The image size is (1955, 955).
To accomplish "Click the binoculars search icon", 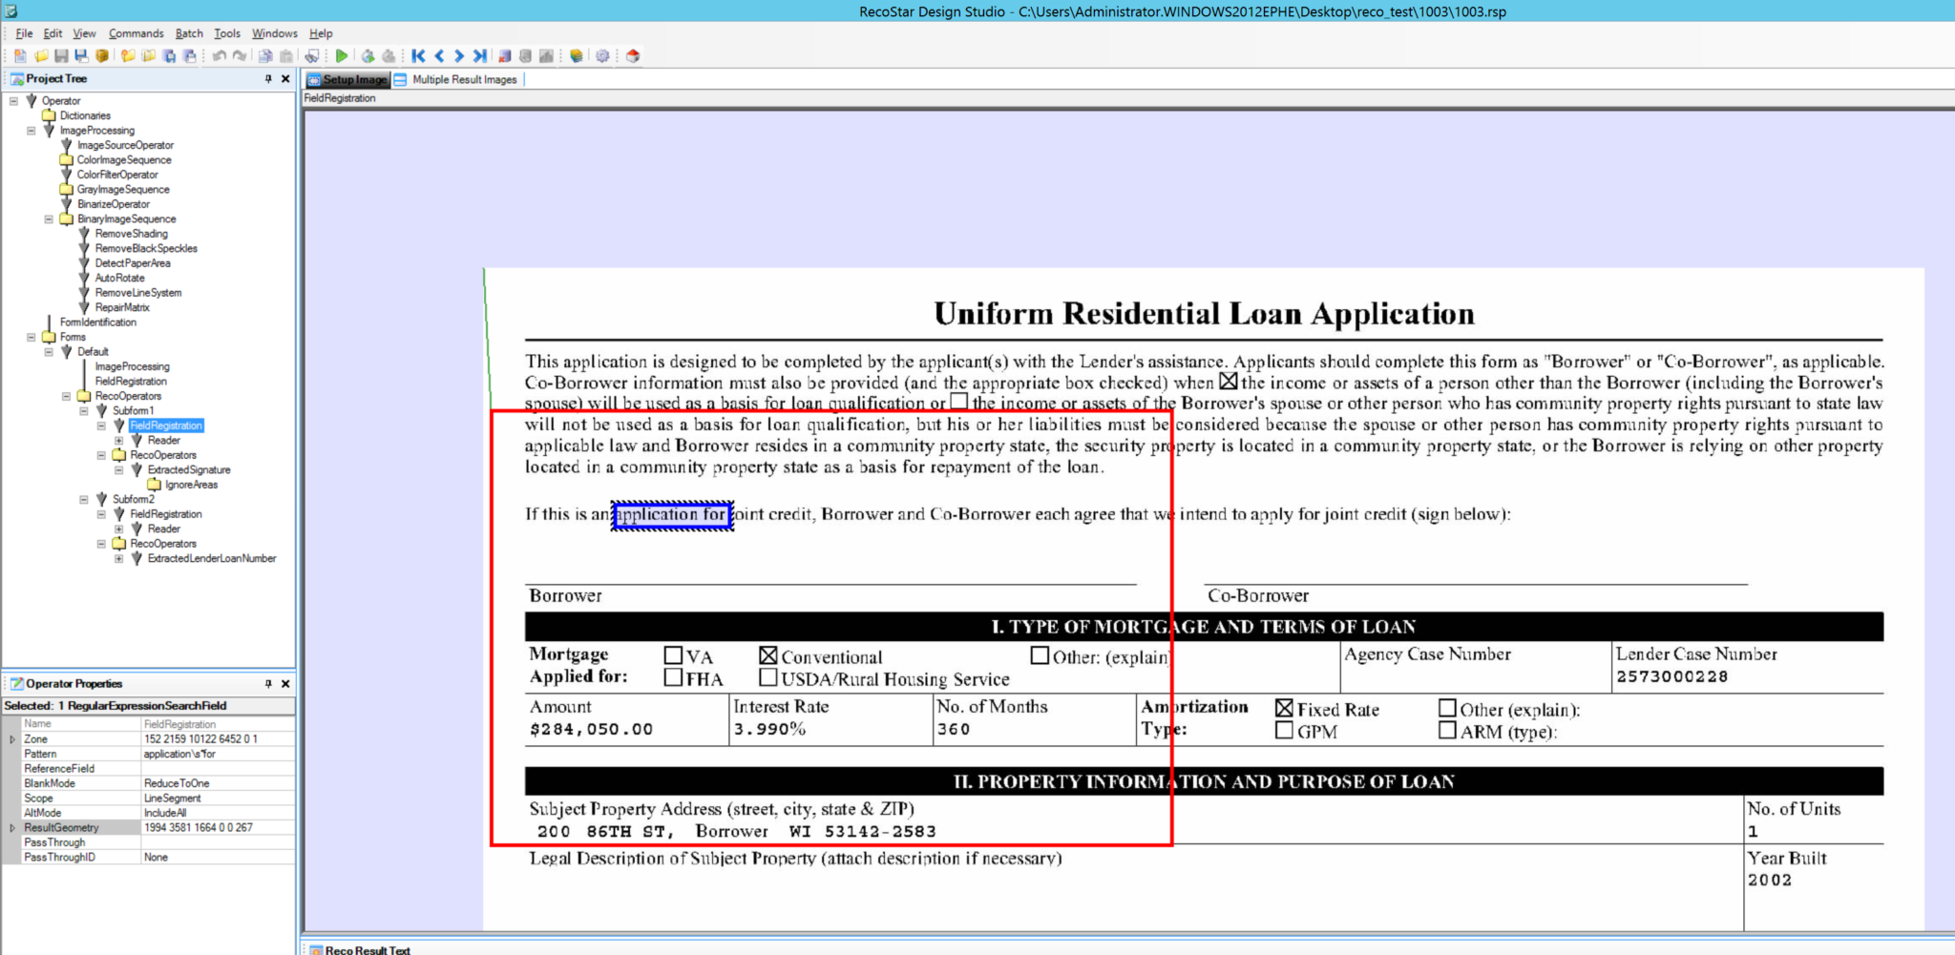I will tap(312, 56).
